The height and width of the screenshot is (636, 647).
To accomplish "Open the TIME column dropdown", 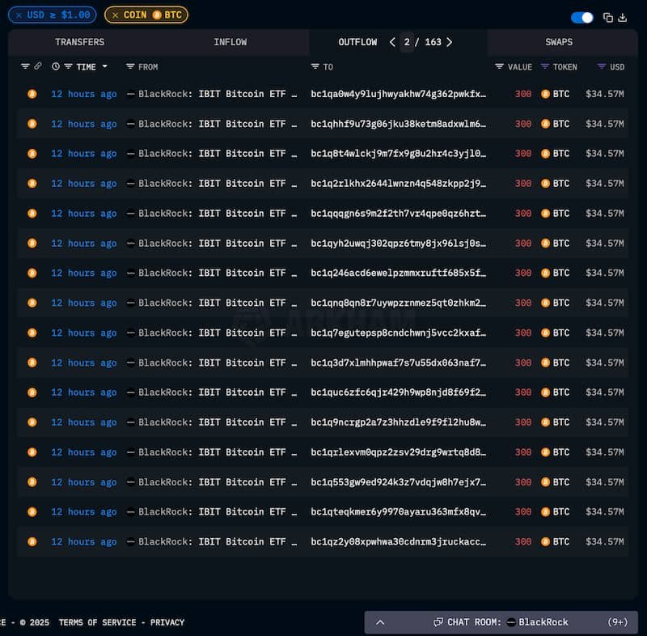I will pos(106,66).
